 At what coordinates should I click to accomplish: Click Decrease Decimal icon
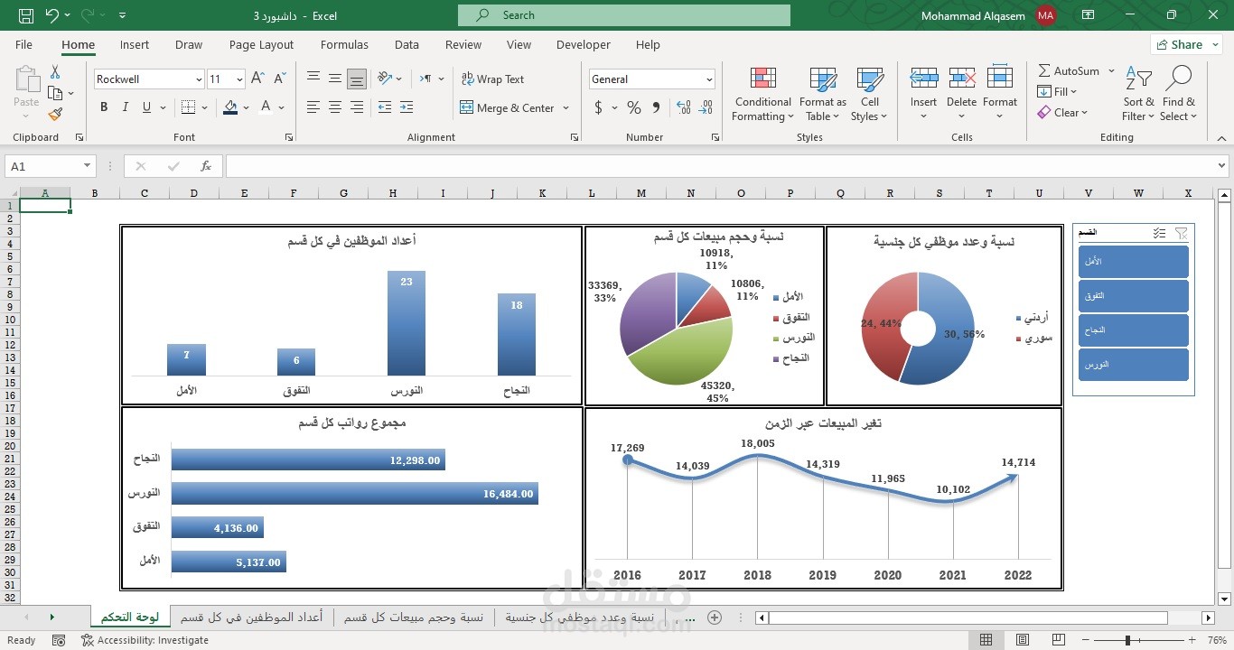(706, 107)
